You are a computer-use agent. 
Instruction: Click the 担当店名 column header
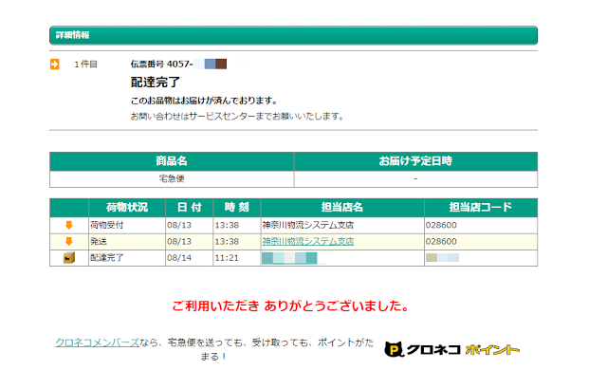click(x=342, y=208)
